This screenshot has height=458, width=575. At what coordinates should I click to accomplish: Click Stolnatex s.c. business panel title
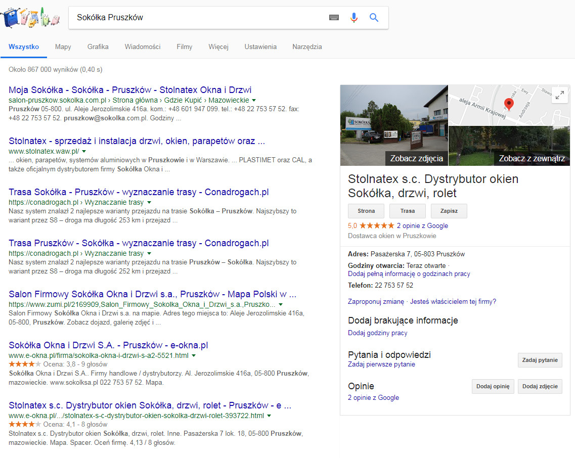point(433,186)
